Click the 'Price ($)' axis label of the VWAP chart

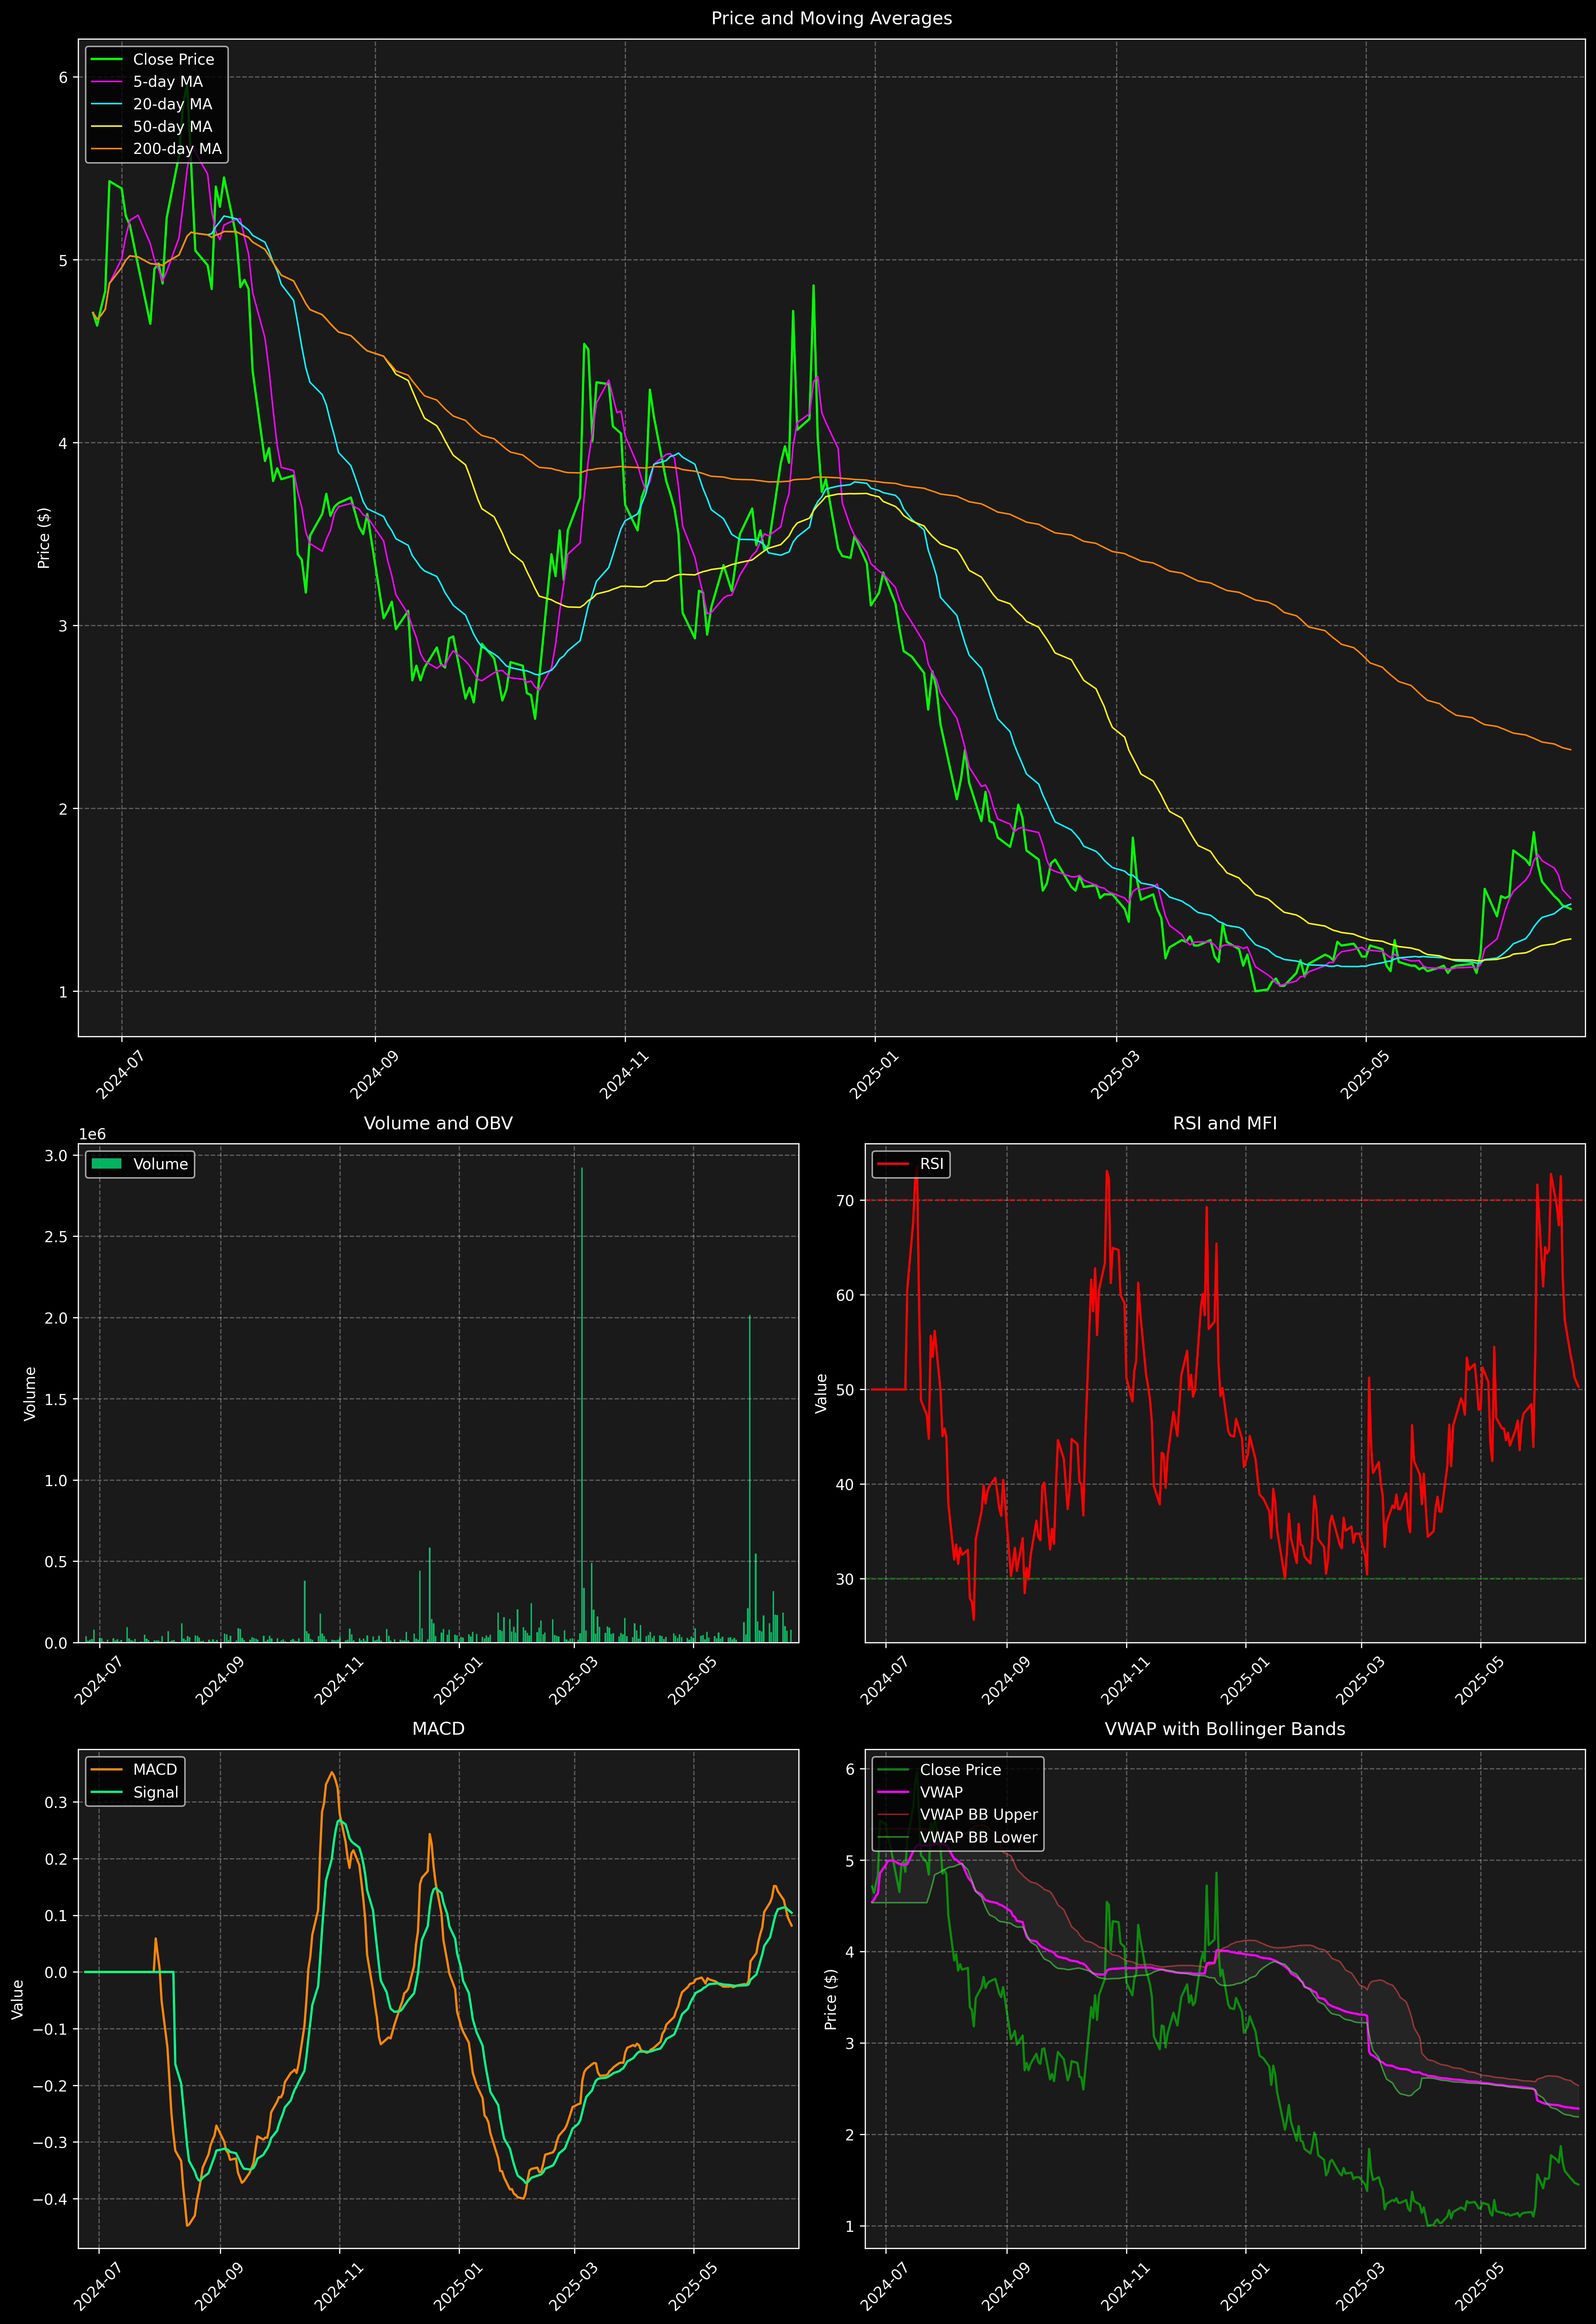tap(831, 1999)
